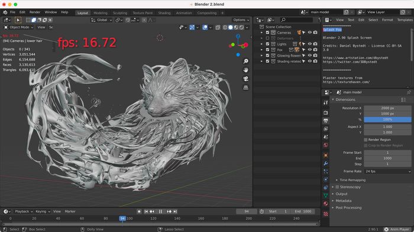Screen dimensions: 414x232
Task: Open the Scene properties tab
Action: [326, 137]
